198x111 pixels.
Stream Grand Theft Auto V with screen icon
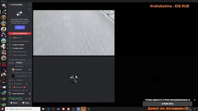pyautogui.click(x=30, y=94)
